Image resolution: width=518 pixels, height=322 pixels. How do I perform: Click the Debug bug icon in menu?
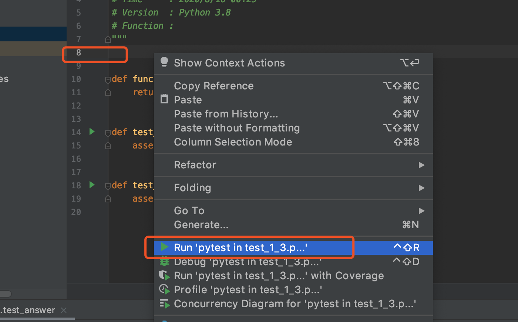click(164, 262)
